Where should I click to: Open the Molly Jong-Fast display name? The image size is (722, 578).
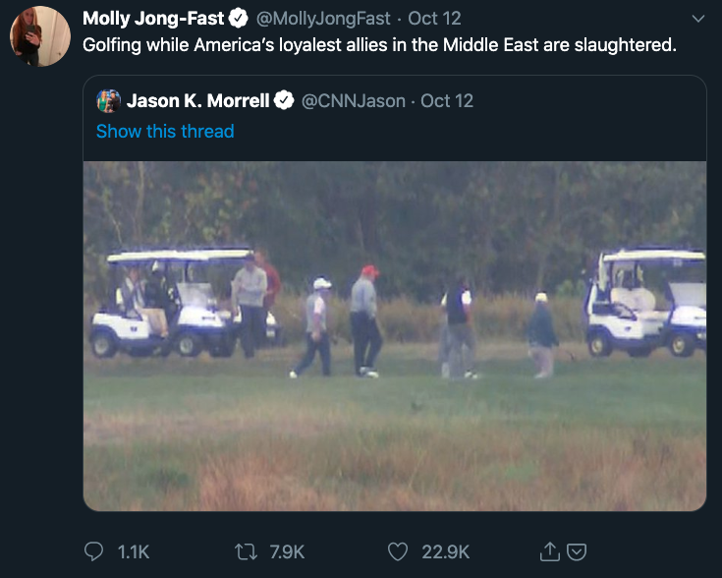pyautogui.click(x=153, y=19)
